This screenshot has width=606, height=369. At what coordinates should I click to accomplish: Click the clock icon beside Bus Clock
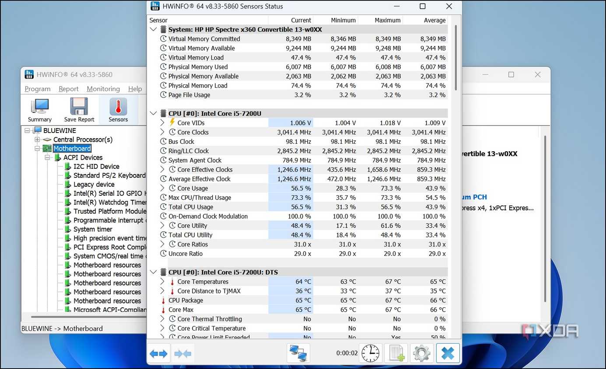pos(163,141)
